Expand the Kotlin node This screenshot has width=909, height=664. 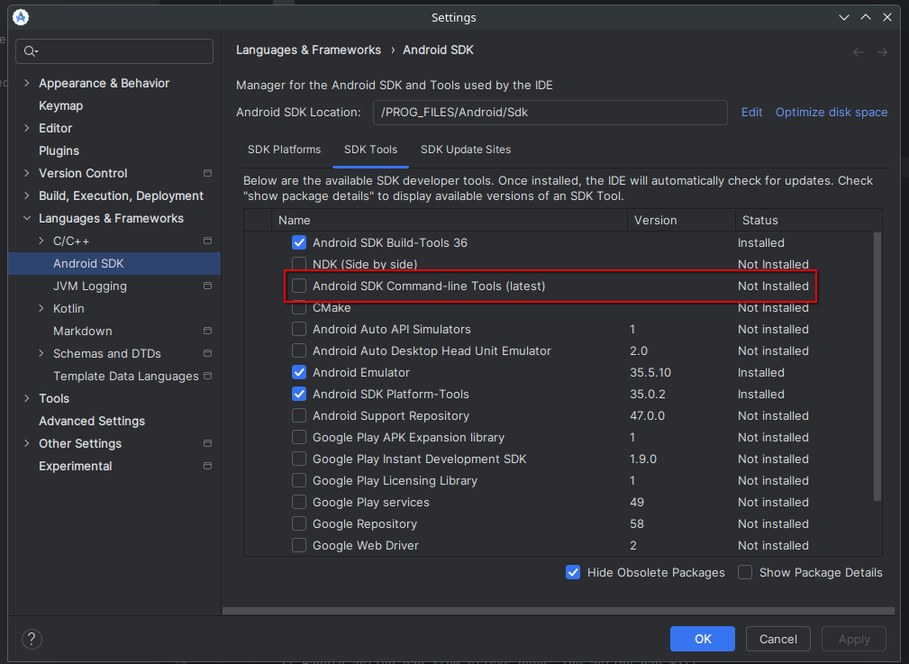click(x=41, y=308)
